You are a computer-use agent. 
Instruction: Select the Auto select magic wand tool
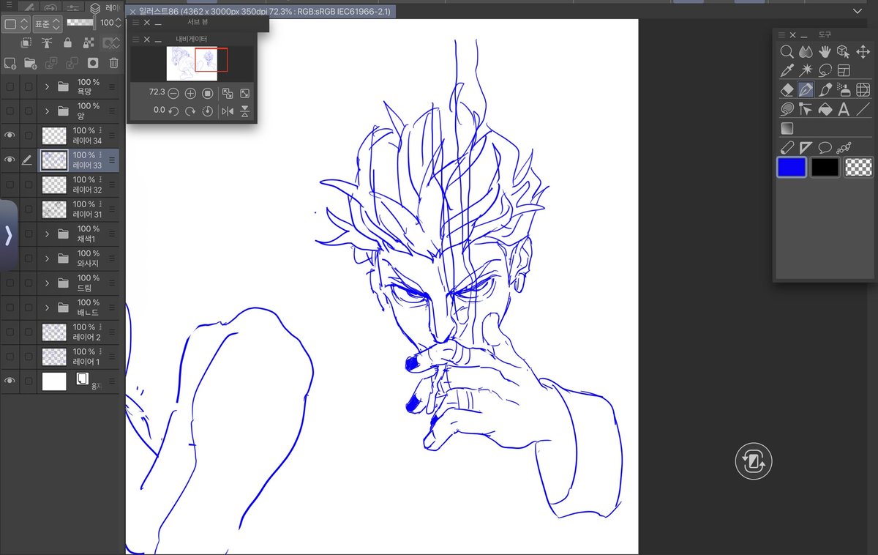806,71
